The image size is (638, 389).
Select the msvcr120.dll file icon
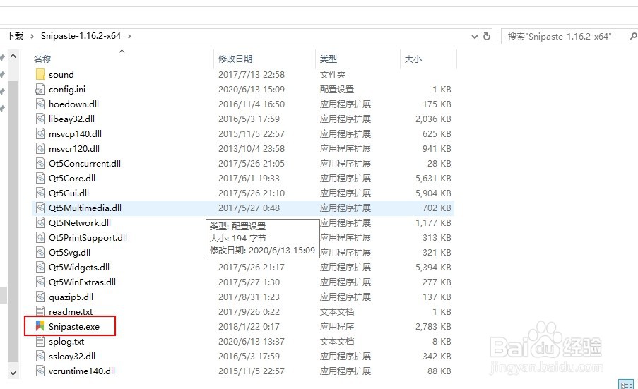pyautogui.click(x=40, y=149)
